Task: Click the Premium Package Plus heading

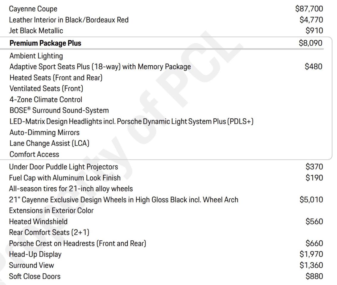Action: click(x=45, y=43)
